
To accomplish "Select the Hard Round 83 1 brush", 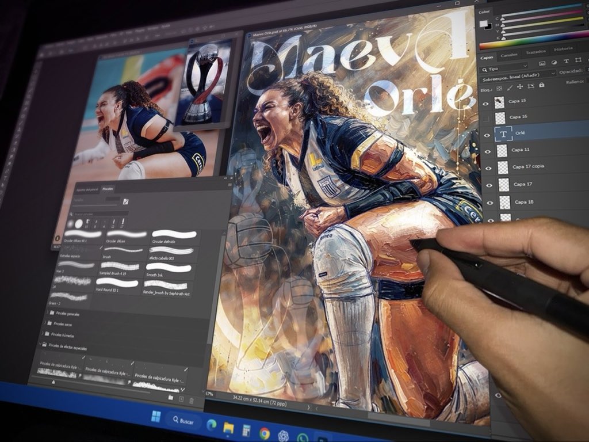I will coord(117,284).
